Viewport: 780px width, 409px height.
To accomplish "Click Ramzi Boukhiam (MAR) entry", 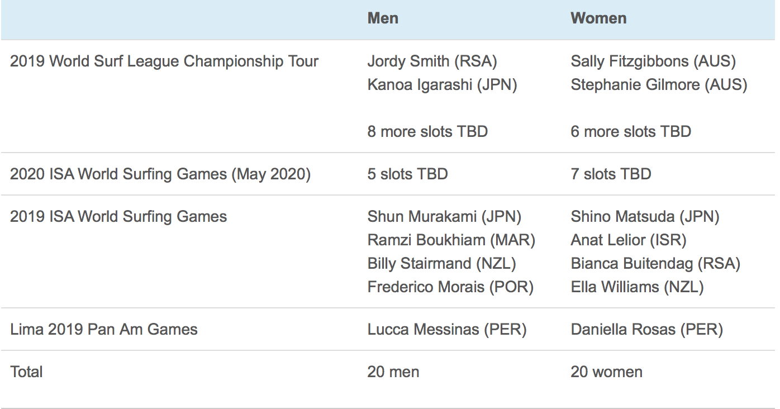I will coord(451,240).
